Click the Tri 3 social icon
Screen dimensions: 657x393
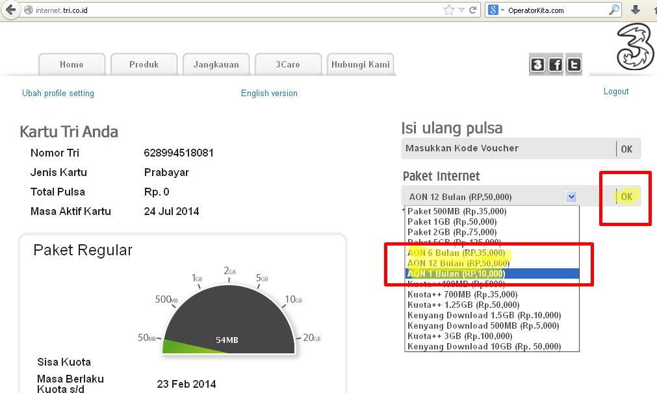pyautogui.click(x=537, y=64)
